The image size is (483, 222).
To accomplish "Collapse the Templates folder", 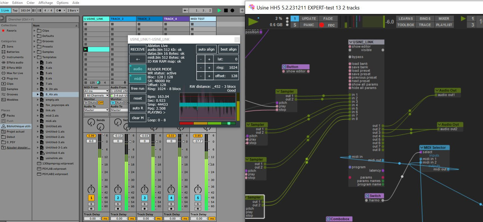I will click(34, 57).
